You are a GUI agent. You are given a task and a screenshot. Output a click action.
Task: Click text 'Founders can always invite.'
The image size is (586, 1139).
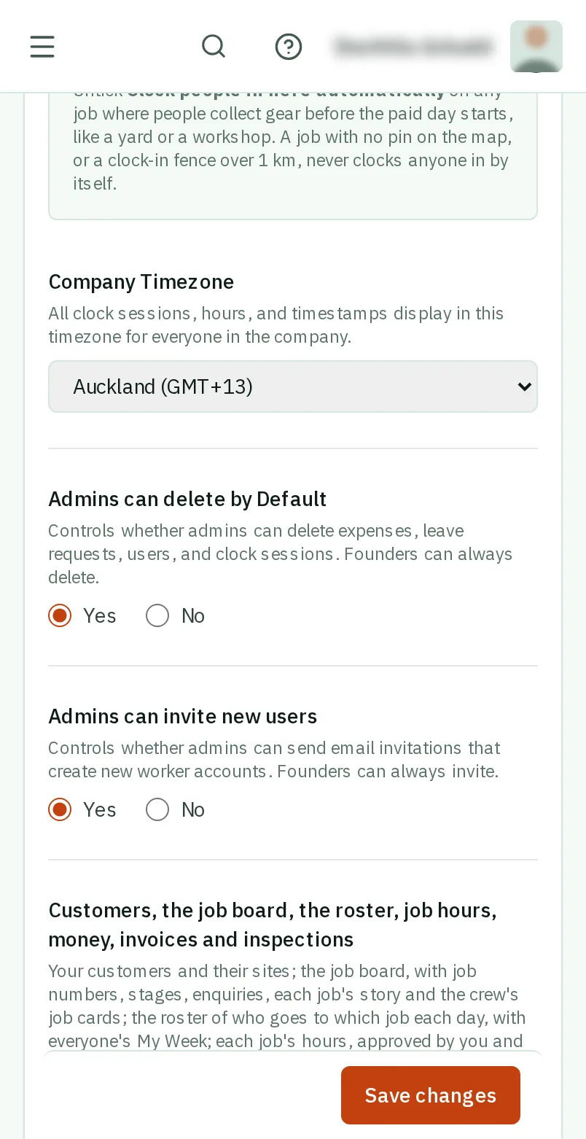(388, 771)
